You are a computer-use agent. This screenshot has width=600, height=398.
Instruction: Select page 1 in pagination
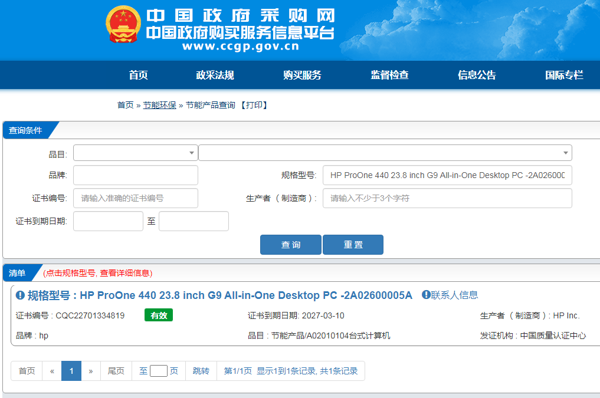71,371
